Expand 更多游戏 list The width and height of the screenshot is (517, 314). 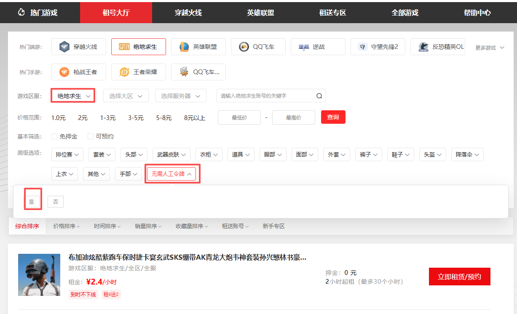490,48
